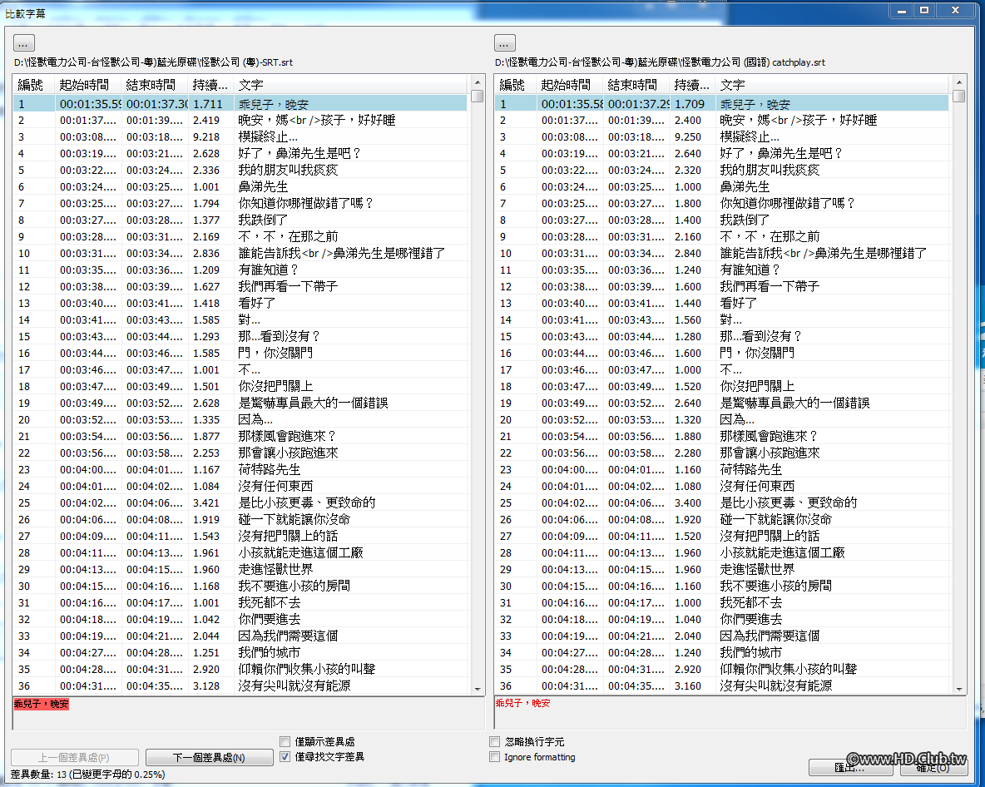Click 下一個差異處(N) to jump to next difference
The image size is (985, 787).
(x=209, y=757)
